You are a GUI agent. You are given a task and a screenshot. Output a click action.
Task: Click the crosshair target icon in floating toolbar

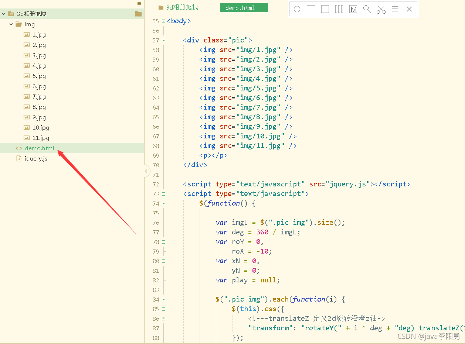tap(297, 9)
